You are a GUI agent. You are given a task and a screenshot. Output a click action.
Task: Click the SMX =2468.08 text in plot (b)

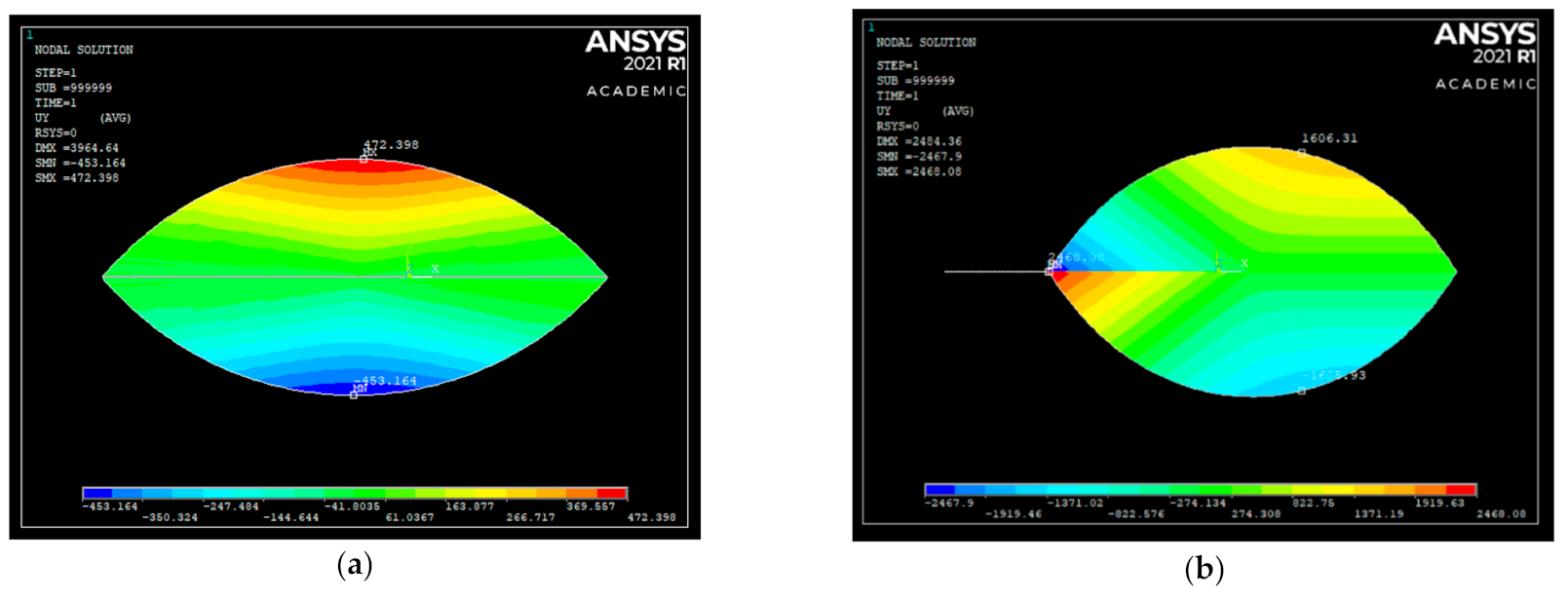[919, 171]
